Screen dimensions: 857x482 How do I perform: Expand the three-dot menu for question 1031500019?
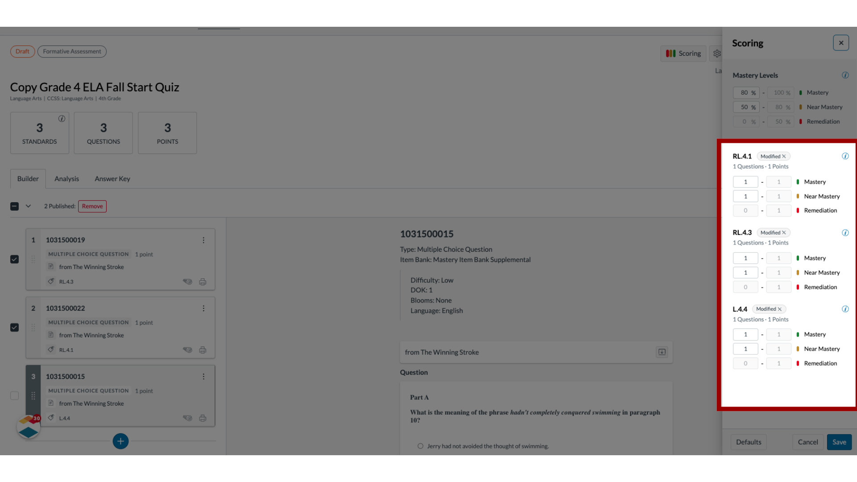[203, 240]
